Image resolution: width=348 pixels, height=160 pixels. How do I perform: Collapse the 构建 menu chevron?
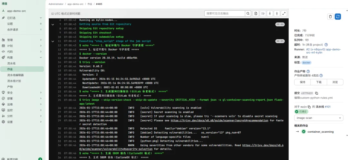coord(41,57)
